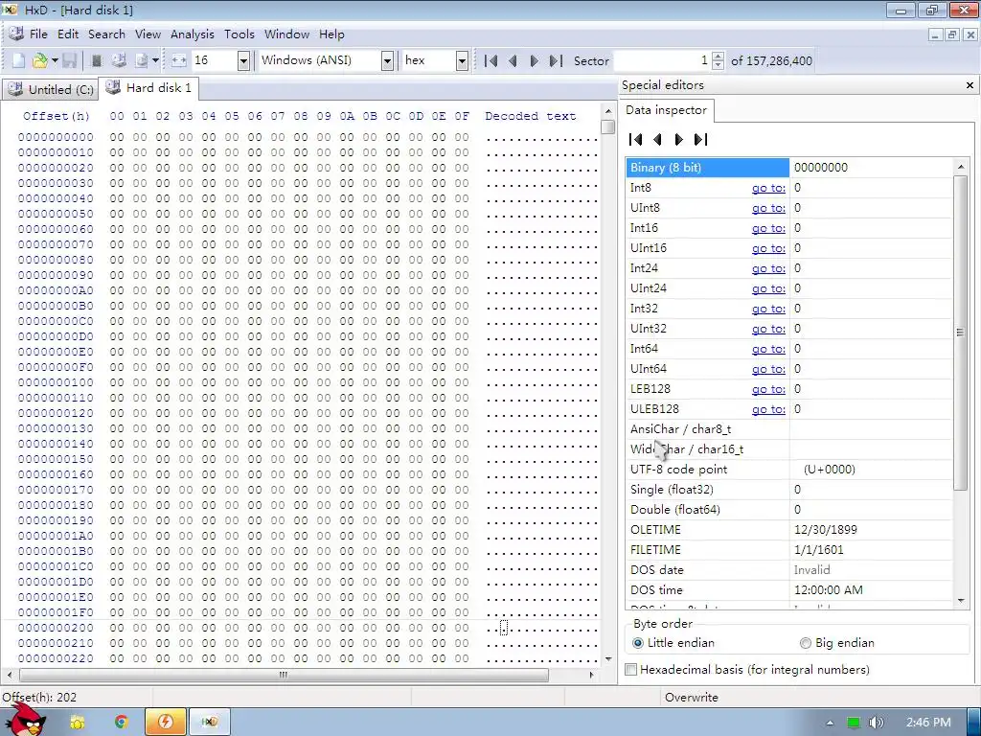This screenshot has height=736, width=981.
Task: Data inspector: jump to last byte button
Action: tap(700, 140)
